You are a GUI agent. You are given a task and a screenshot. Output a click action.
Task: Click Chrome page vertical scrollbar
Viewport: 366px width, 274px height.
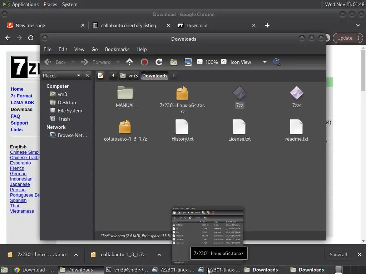click(363, 71)
